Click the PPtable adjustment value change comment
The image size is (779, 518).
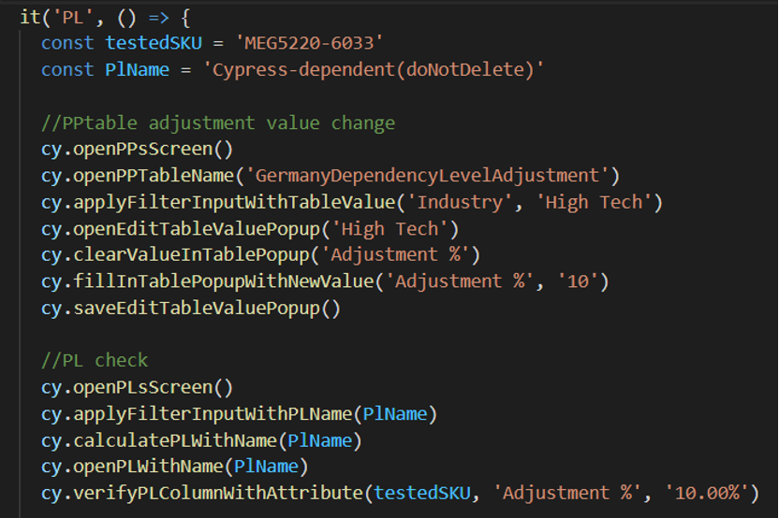pyautogui.click(x=218, y=122)
